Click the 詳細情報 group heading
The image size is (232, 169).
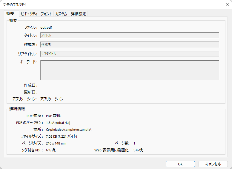(x=17, y=109)
